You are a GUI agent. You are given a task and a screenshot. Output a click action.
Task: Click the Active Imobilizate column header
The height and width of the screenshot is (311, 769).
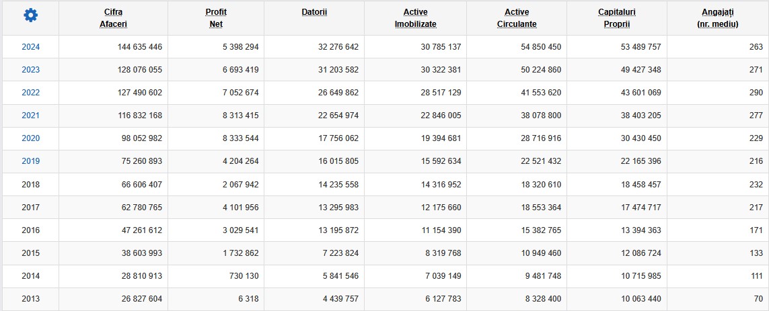[x=415, y=18]
